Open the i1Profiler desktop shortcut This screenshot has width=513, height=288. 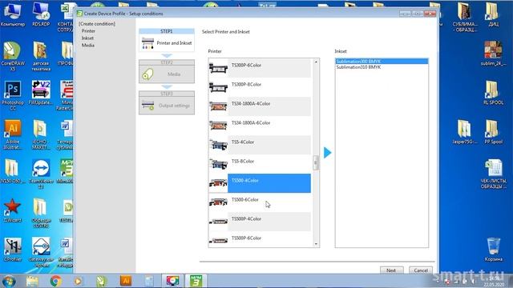pyautogui.click(x=13, y=250)
